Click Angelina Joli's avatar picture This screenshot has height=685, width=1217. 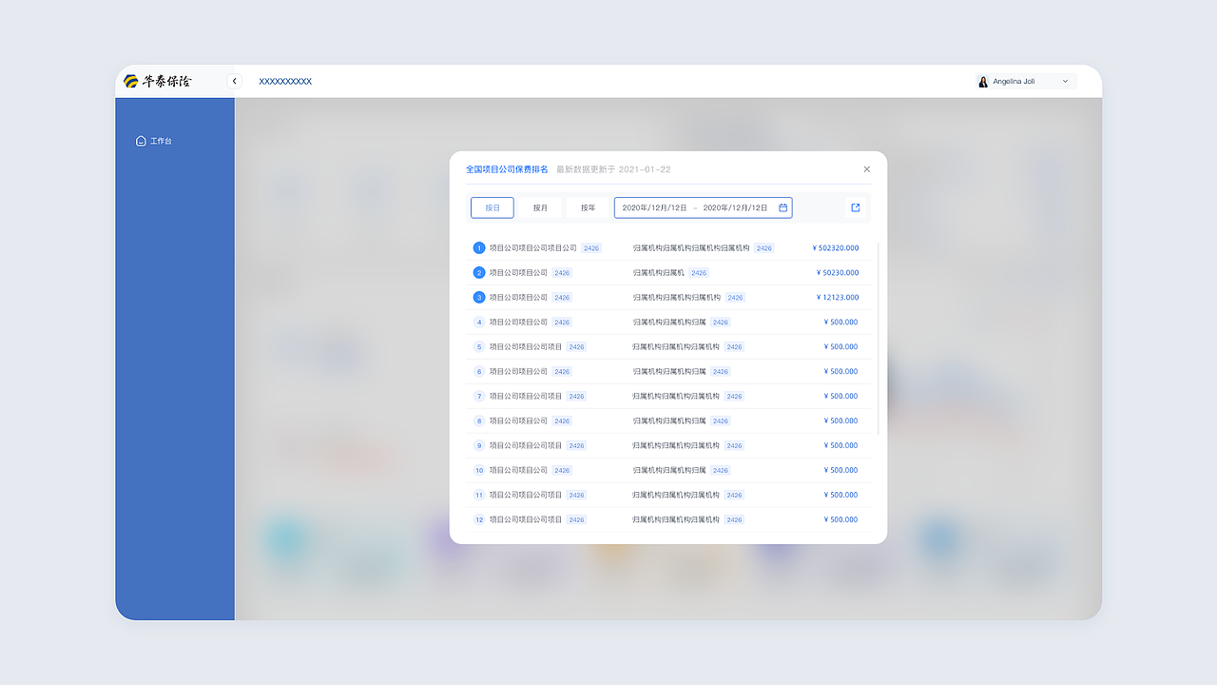click(983, 81)
